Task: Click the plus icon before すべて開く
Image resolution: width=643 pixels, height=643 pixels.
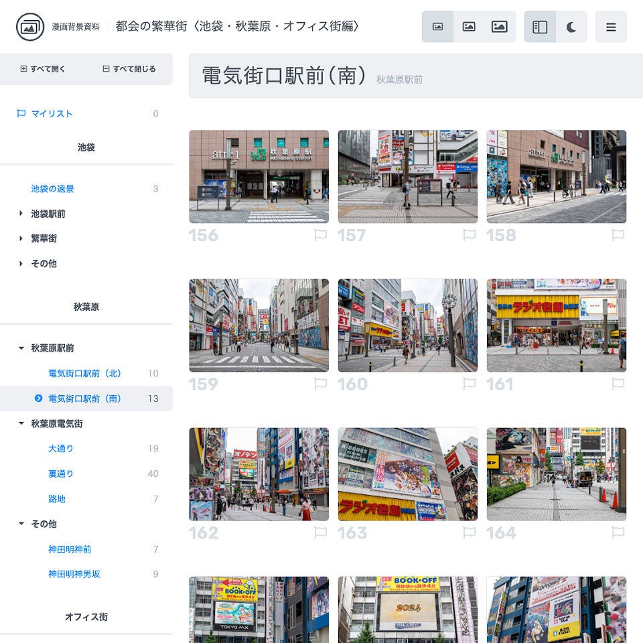Action: tap(23, 69)
